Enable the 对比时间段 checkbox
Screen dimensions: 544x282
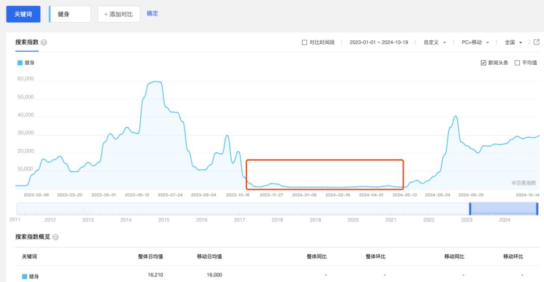pyautogui.click(x=304, y=43)
